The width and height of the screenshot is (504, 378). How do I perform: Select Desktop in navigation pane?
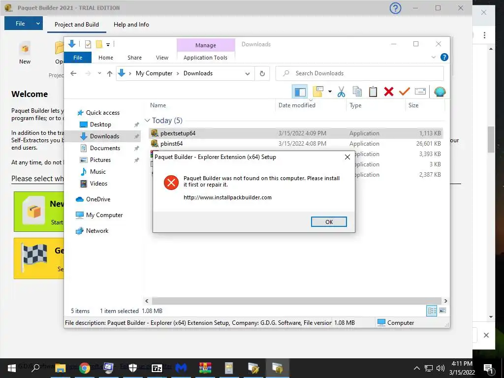100,125
